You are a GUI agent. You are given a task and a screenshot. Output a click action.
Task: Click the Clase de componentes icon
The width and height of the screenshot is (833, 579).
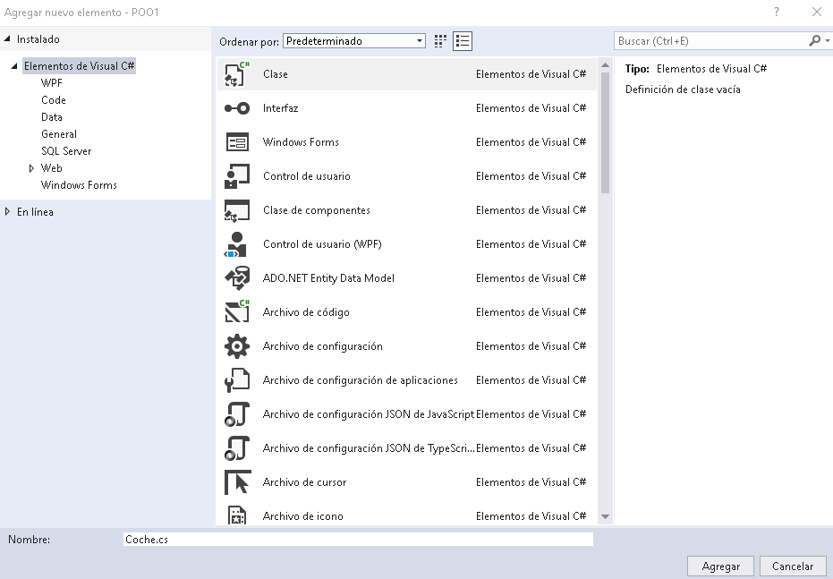237,210
